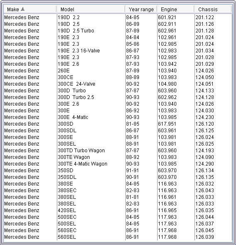Select model cell 300TE 4-Matic Wagon

click(x=83, y=164)
